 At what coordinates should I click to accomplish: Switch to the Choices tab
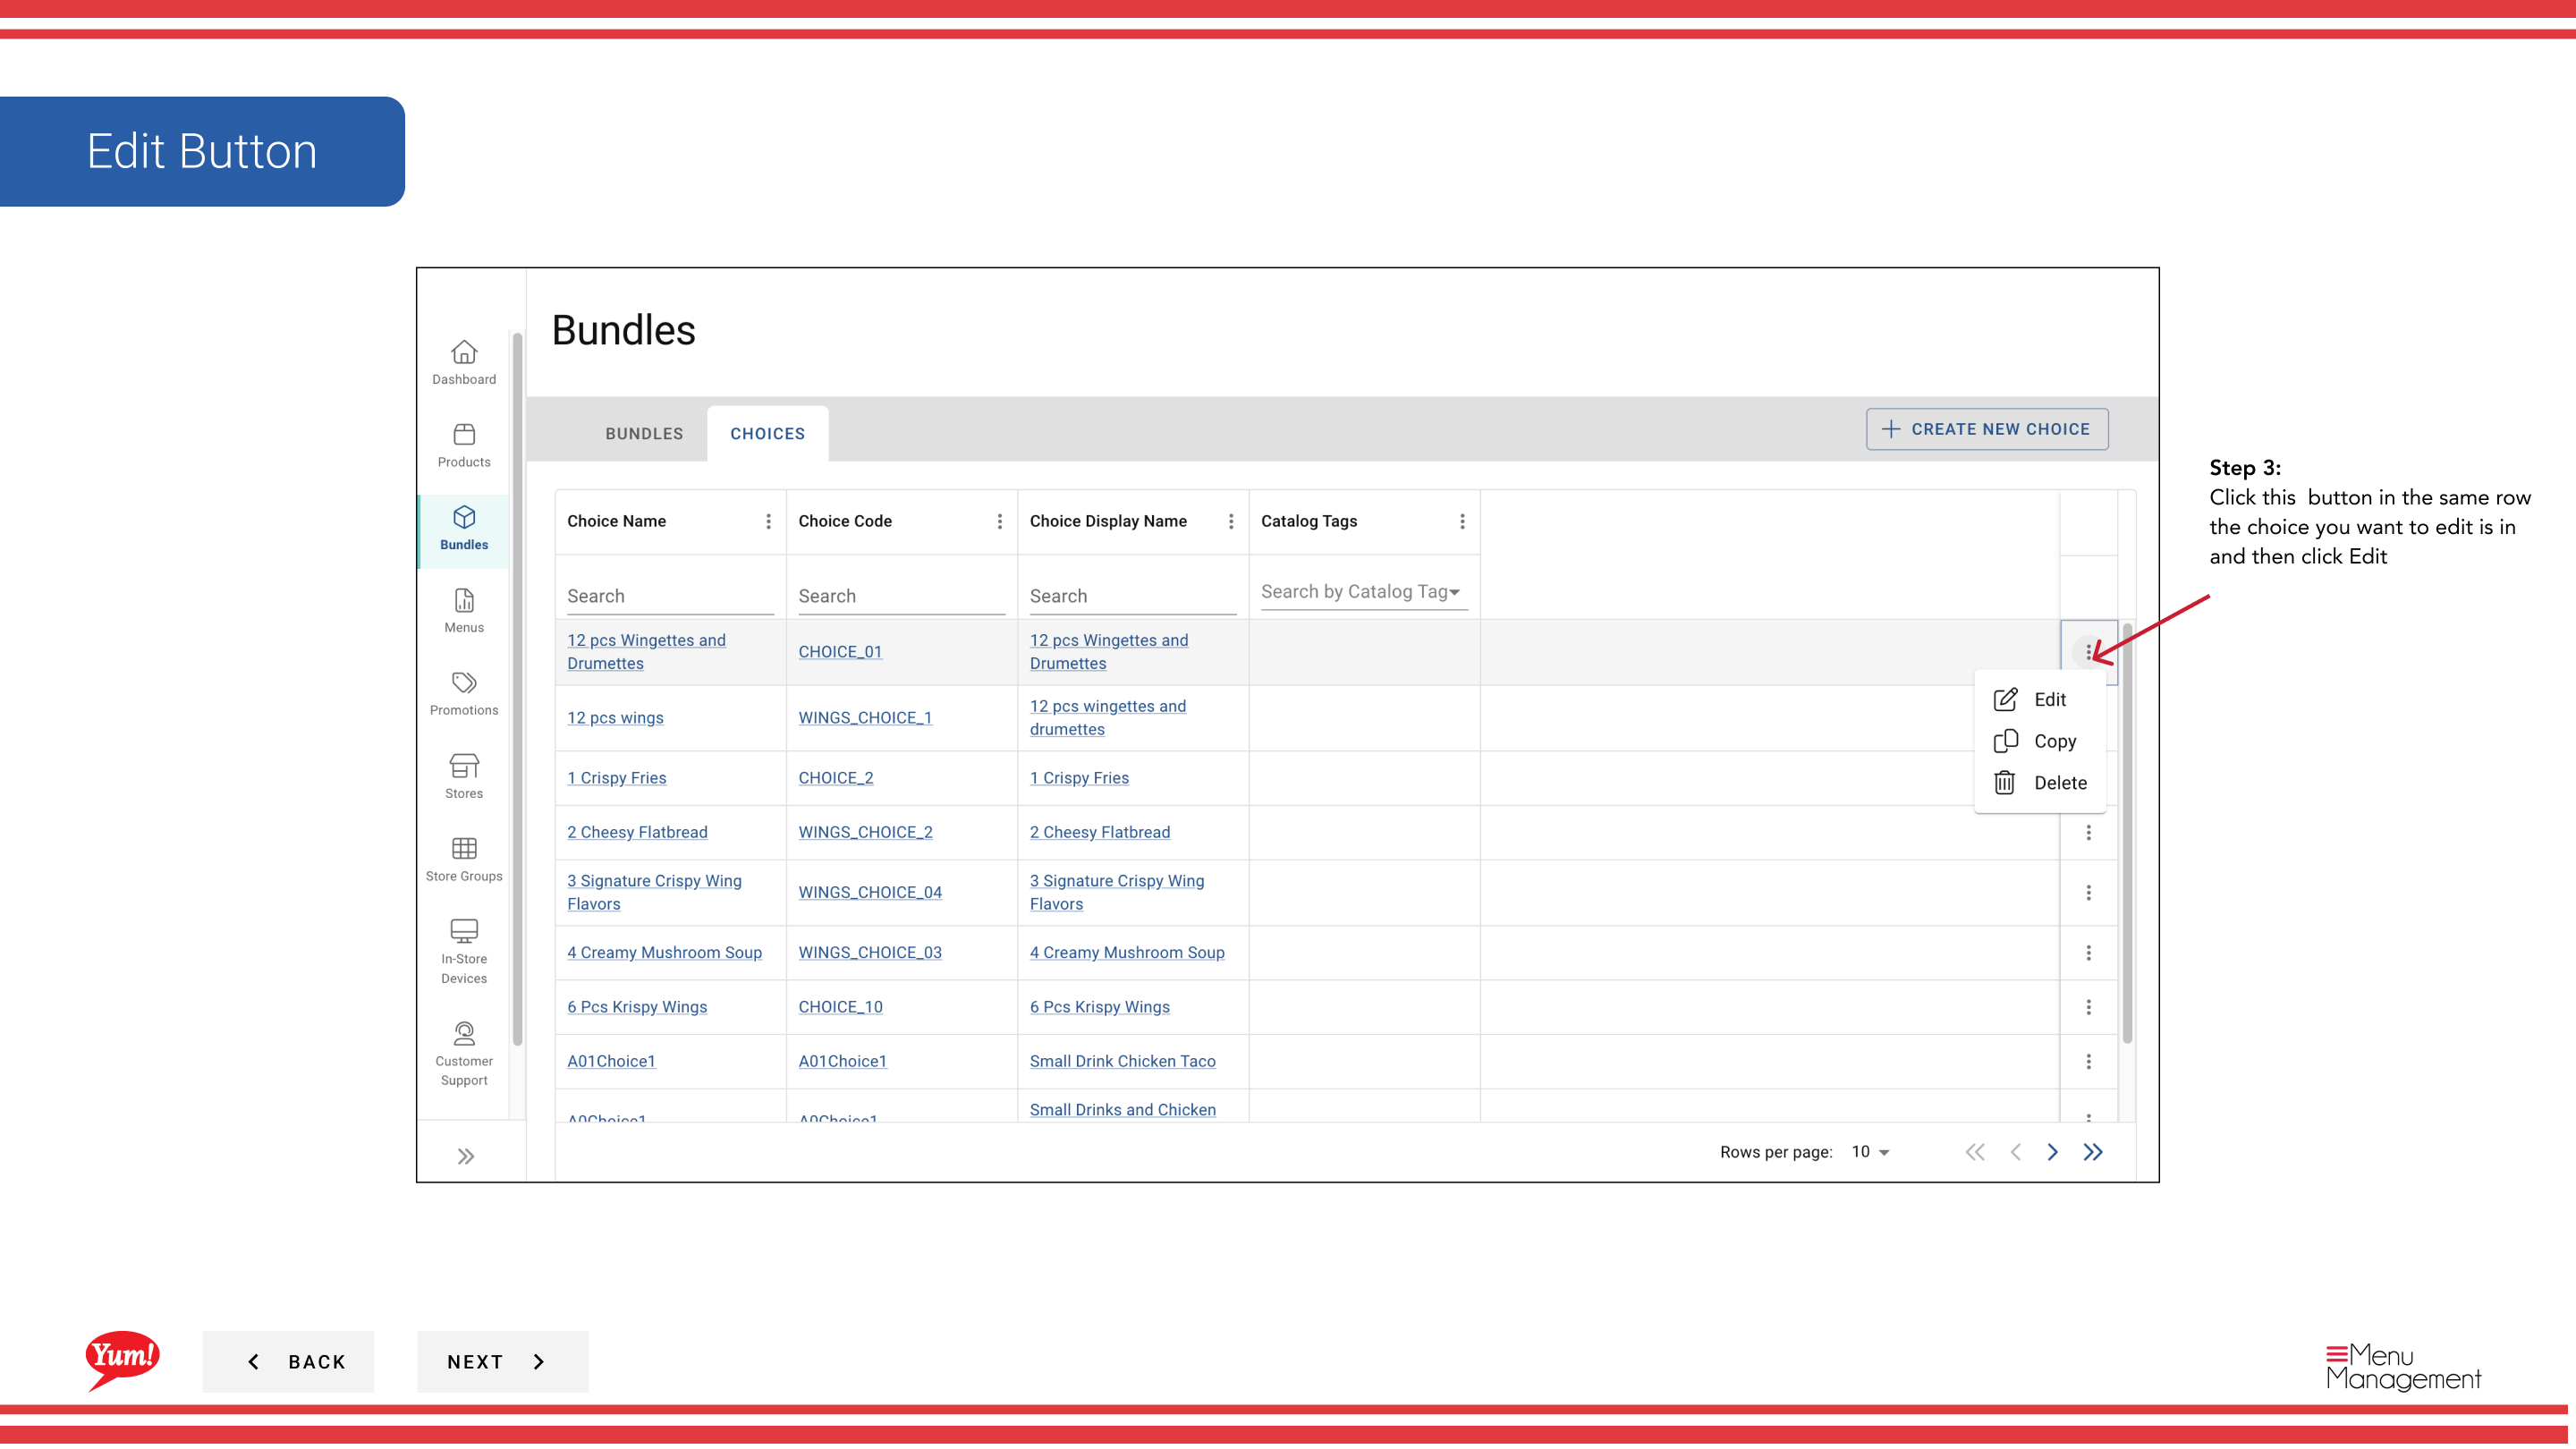767,433
